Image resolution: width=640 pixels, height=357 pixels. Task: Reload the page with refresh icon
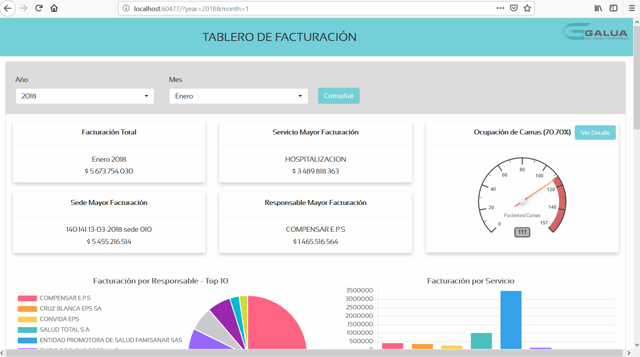[39, 8]
